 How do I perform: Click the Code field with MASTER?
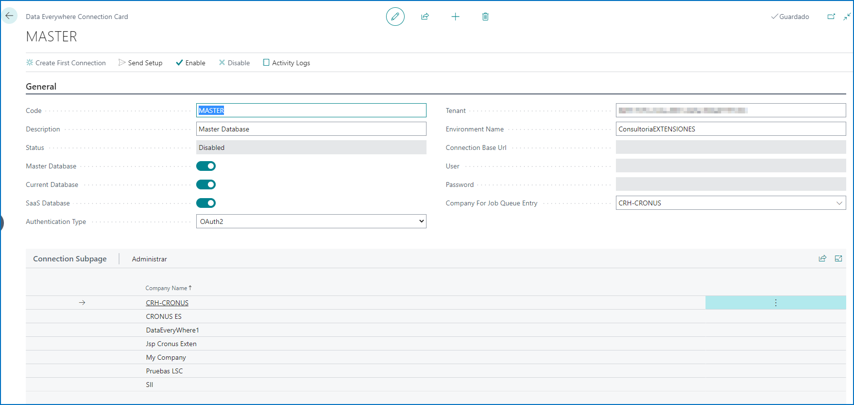pos(311,110)
